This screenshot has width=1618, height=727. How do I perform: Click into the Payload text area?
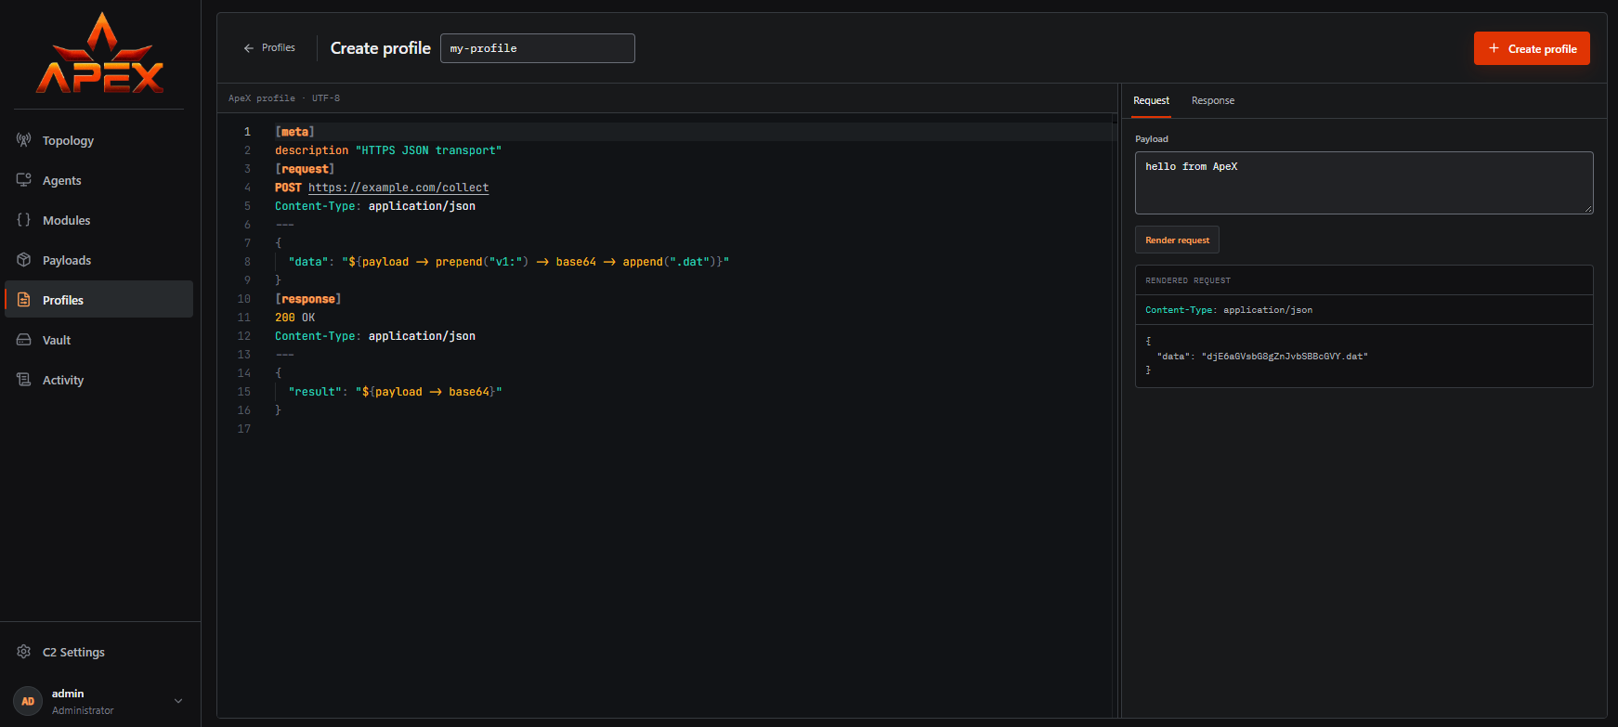click(x=1364, y=183)
